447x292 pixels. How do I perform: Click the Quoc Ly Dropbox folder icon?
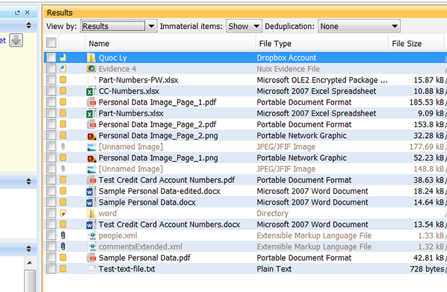pyautogui.click(x=91, y=58)
